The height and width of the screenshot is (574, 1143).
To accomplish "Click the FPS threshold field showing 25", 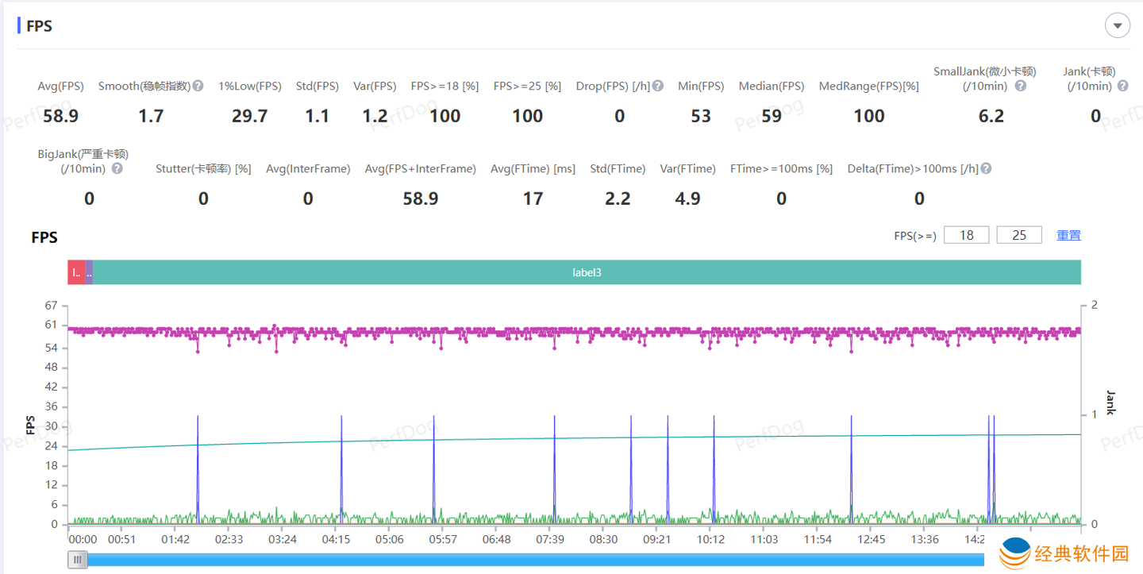I will coord(1019,235).
